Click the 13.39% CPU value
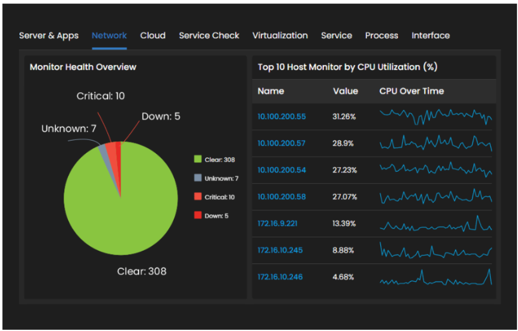 tap(344, 224)
